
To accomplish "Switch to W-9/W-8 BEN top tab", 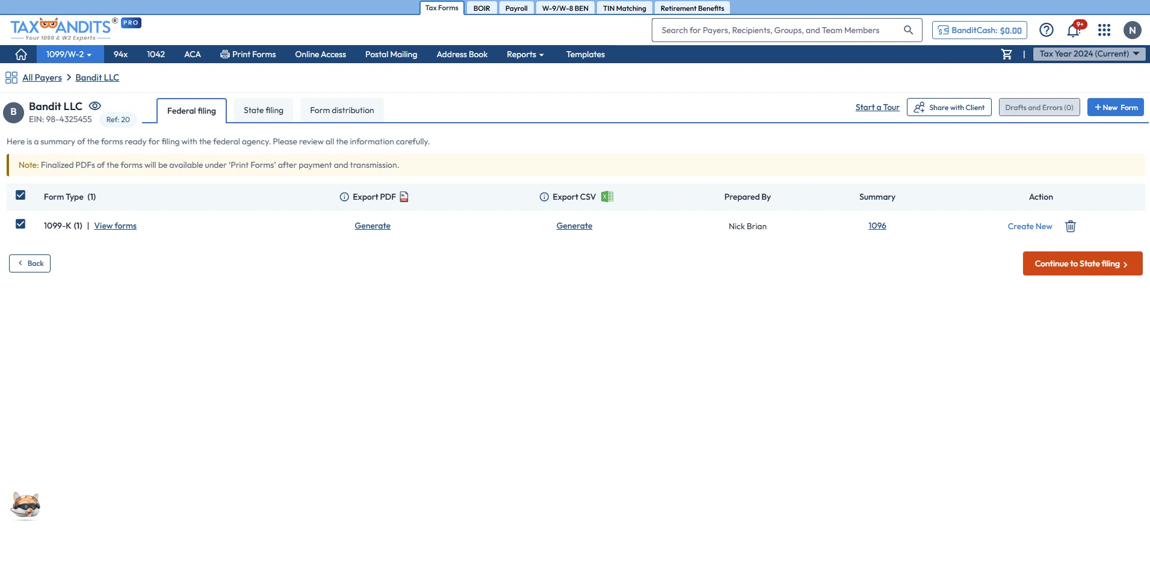I will pyautogui.click(x=565, y=8).
